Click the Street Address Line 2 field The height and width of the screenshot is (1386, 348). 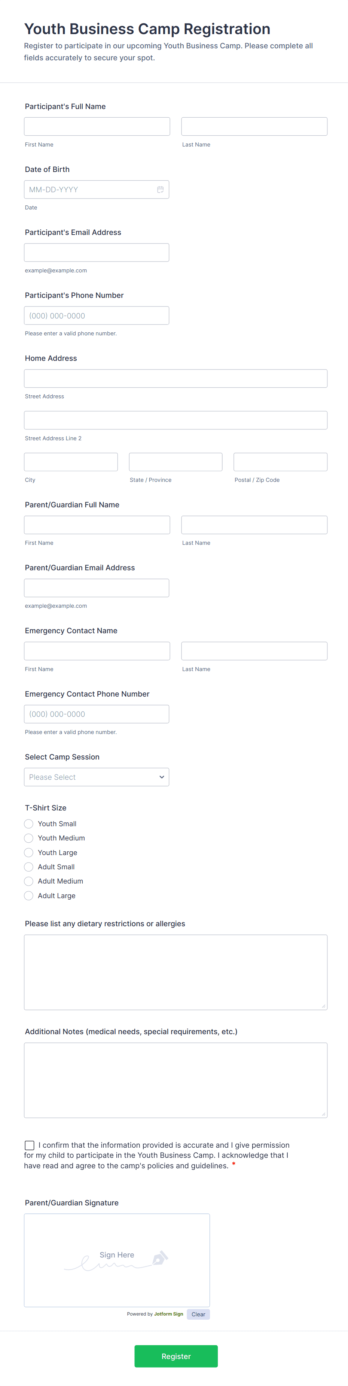point(175,420)
